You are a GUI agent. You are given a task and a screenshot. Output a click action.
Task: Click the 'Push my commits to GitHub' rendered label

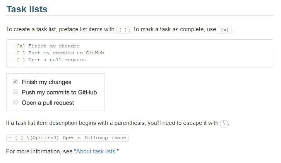tap(59, 92)
